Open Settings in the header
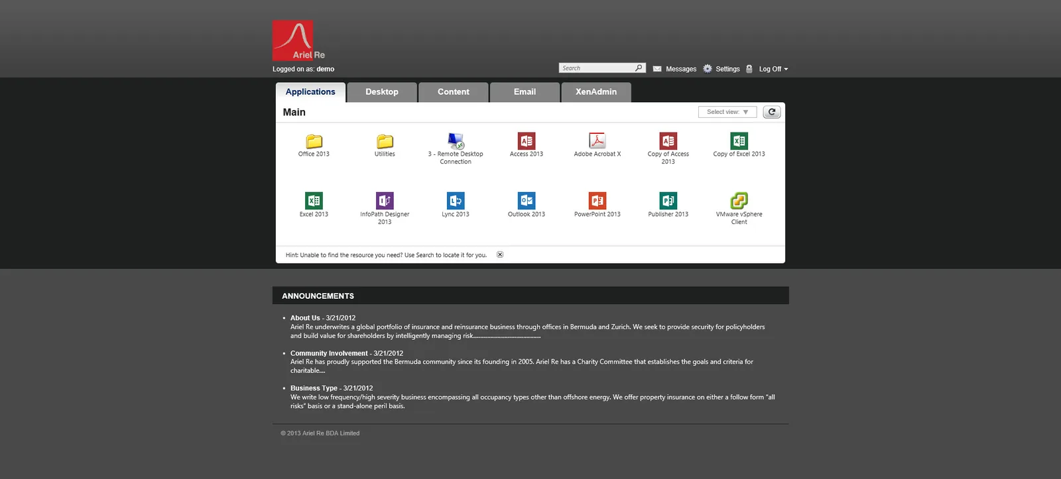The width and height of the screenshot is (1061, 479). click(x=721, y=69)
